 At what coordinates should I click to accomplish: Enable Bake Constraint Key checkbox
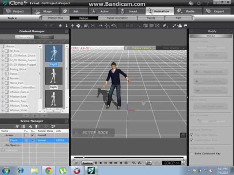click(x=192, y=153)
